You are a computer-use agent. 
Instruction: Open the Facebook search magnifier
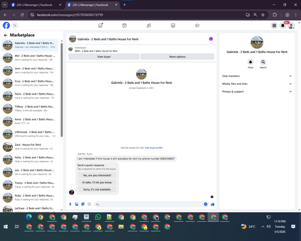click(14, 25)
